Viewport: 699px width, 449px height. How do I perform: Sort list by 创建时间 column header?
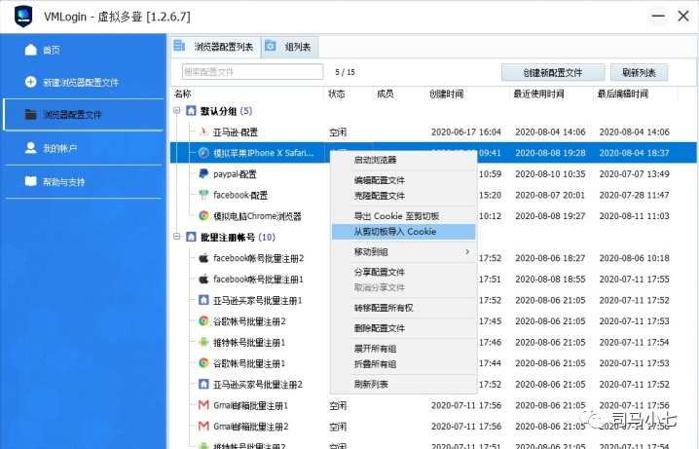point(448,94)
